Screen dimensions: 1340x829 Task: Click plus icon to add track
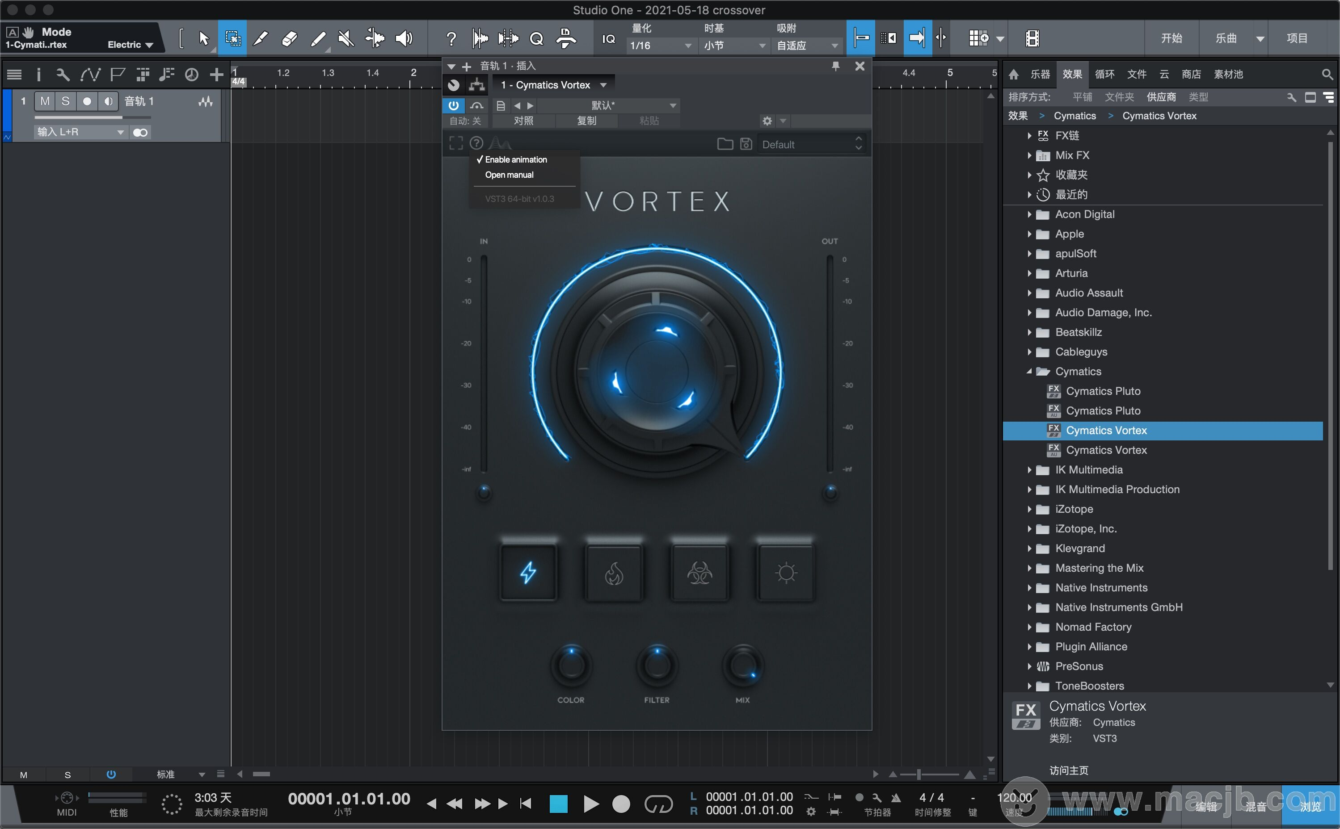217,74
